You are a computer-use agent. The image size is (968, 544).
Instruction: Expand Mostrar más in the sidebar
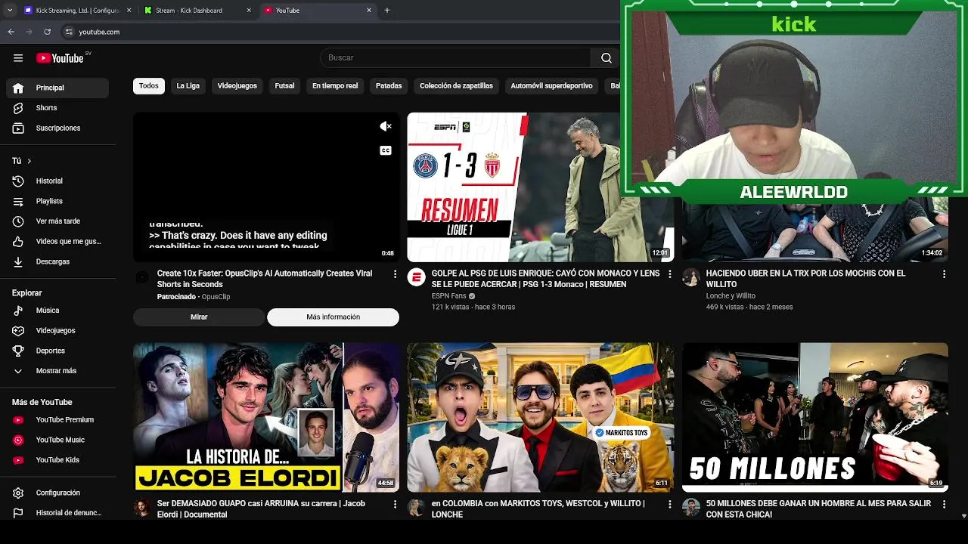click(x=57, y=371)
